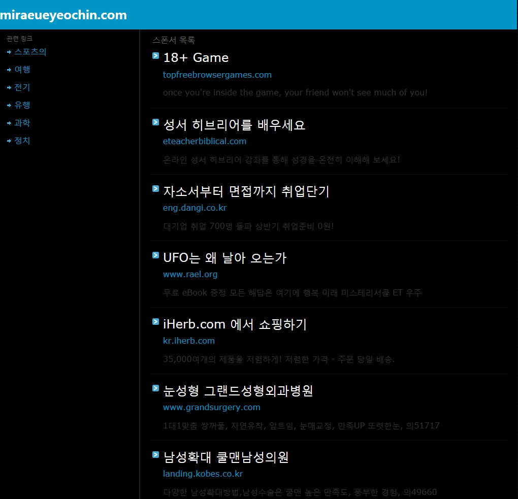Click the 대기업 취업 700명 돌파 description

click(248, 226)
